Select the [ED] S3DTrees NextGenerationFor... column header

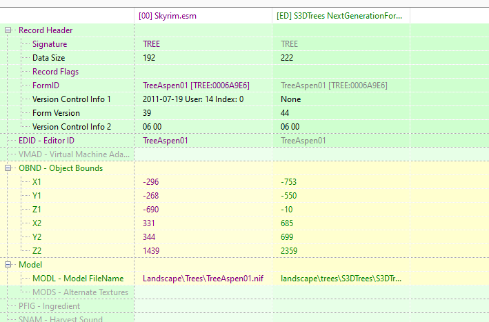339,16
